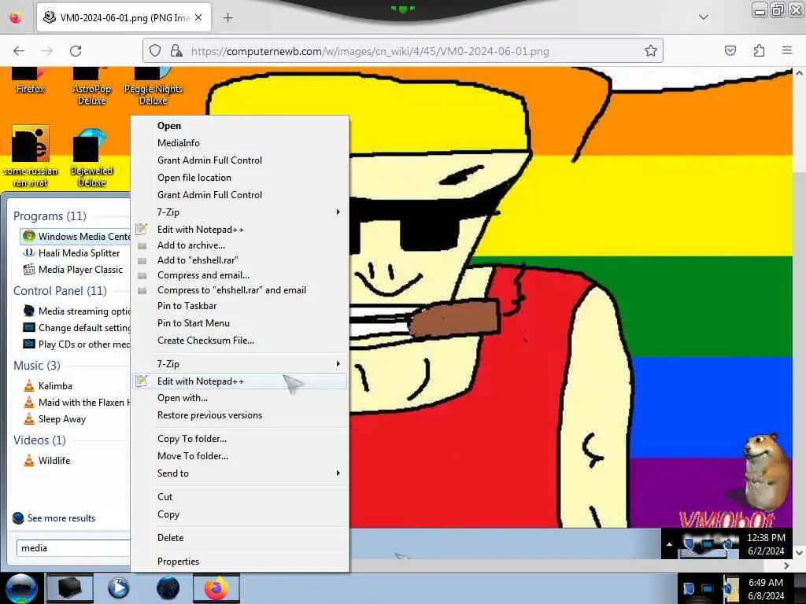
Task: Select Change default settings result
Action: [x=76, y=328]
